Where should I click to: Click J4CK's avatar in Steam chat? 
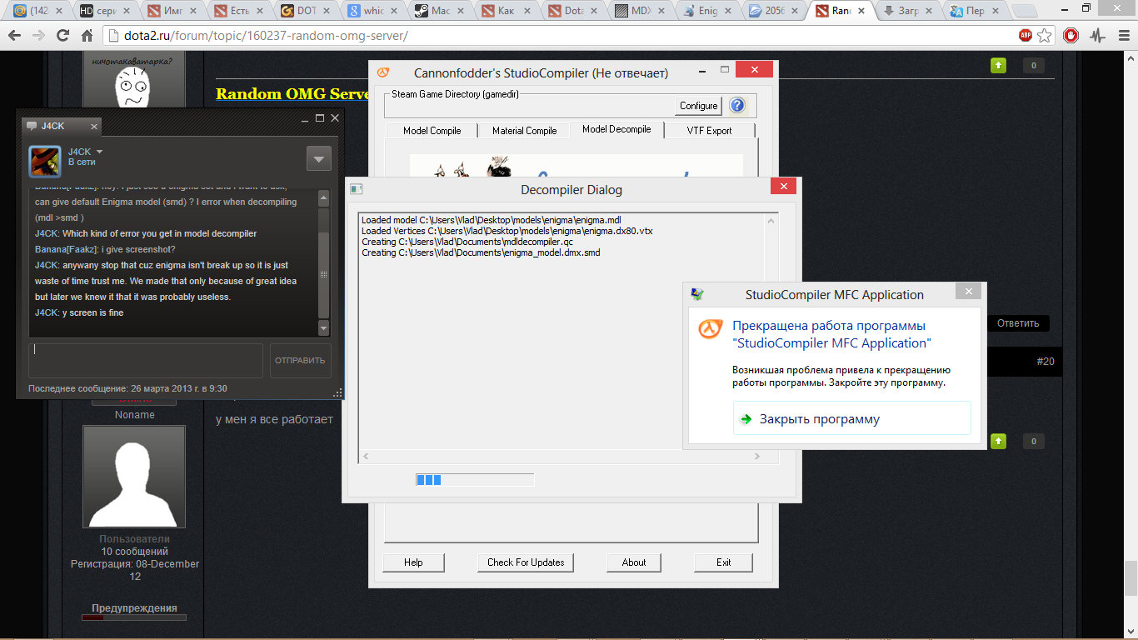(45, 162)
